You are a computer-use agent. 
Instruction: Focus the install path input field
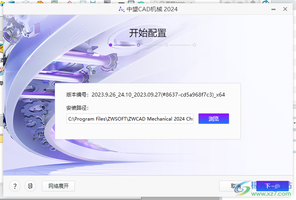tap(130, 119)
